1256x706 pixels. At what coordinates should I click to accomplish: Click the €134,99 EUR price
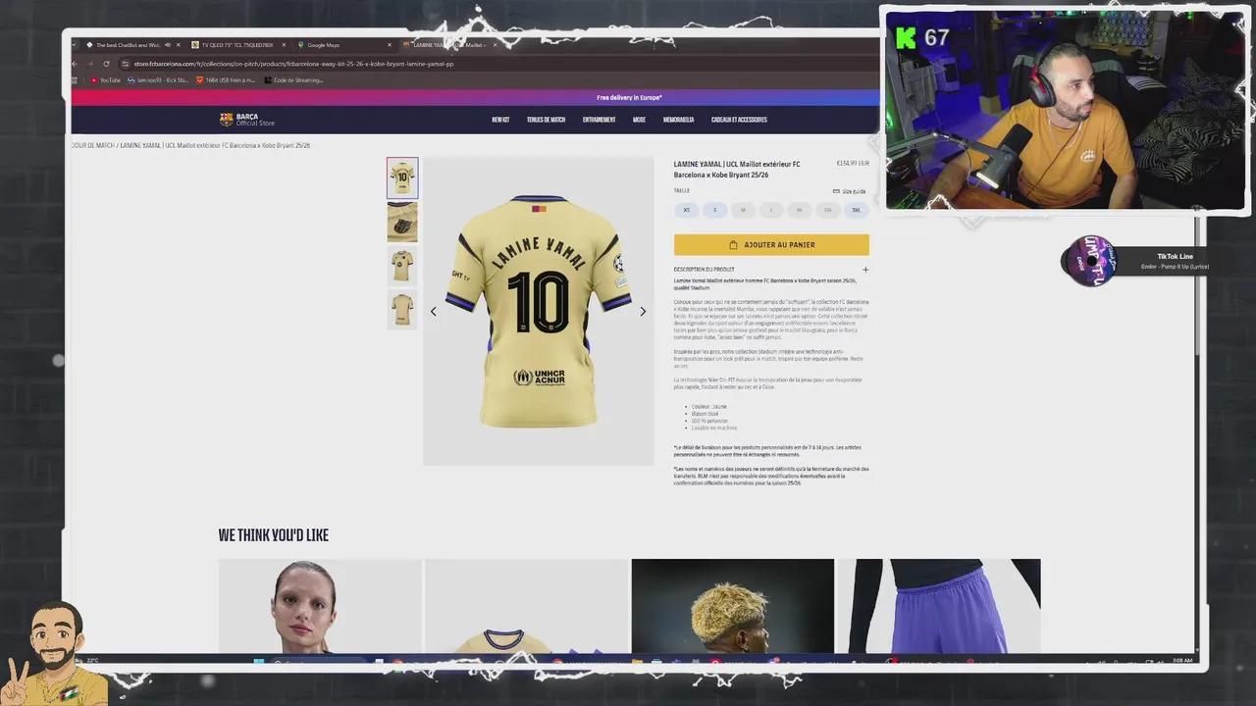(853, 164)
